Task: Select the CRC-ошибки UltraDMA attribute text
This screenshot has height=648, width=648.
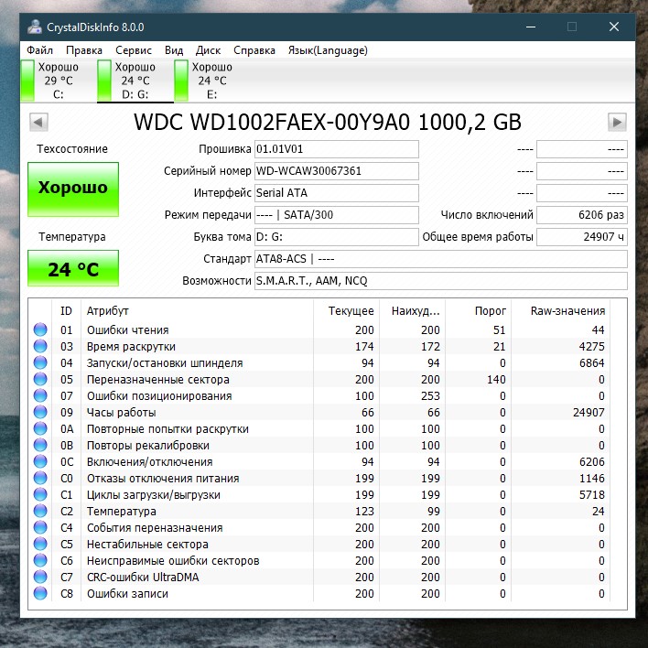Action: tap(143, 578)
